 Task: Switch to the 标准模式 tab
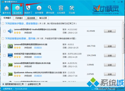click(x=7, y=18)
